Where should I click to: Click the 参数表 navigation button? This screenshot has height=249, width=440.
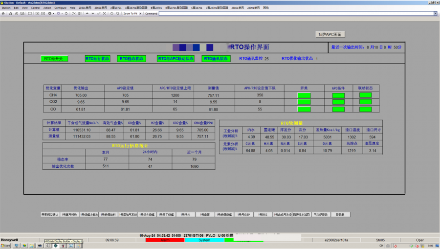pos(340,214)
